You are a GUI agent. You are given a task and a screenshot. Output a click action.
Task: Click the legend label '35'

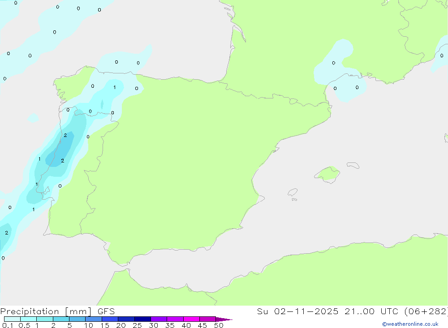point(170,325)
